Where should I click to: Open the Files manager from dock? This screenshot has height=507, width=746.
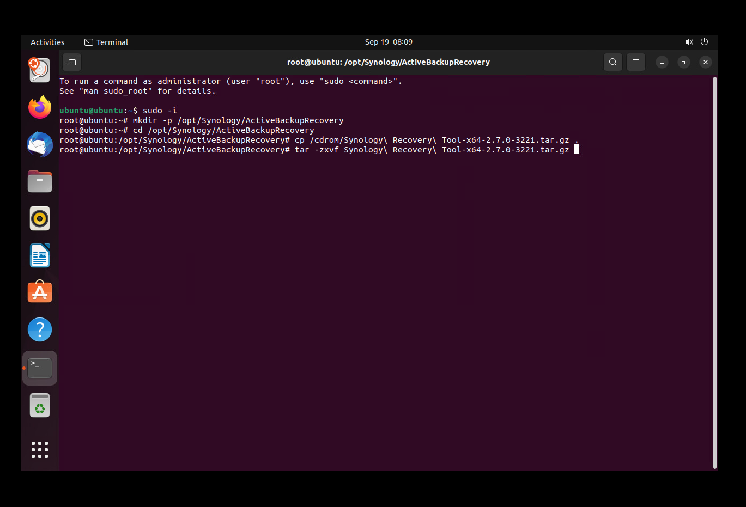pos(40,181)
